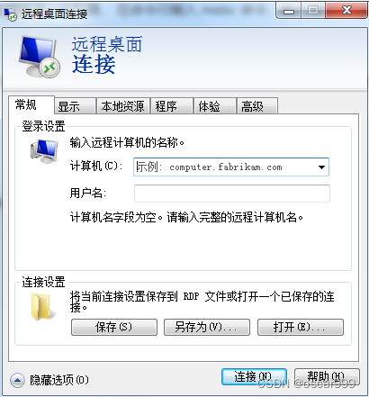Screen dimensions: 369x397
Task: Start connection with 连接(N) button
Action: [254, 376]
